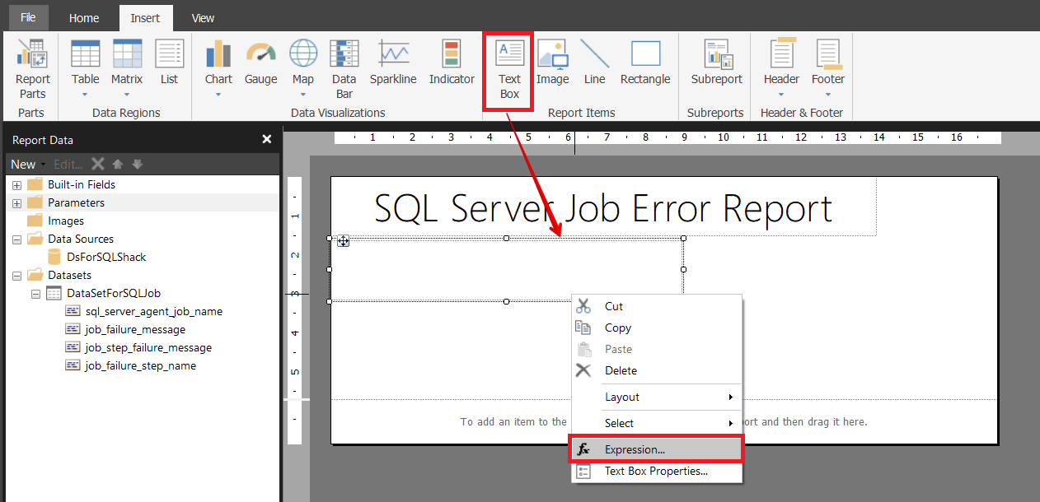Insert a Sparkline
The height and width of the screenshot is (502, 1040).
393,63
